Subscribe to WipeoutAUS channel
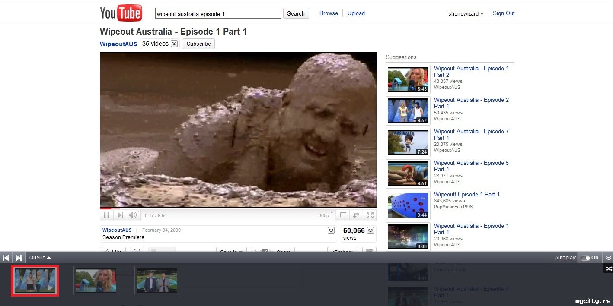The image size is (613, 306). [x=199, y=44]
